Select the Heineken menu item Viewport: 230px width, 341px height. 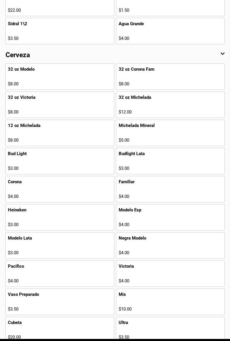pyautogui.click(x=60, y=217)
